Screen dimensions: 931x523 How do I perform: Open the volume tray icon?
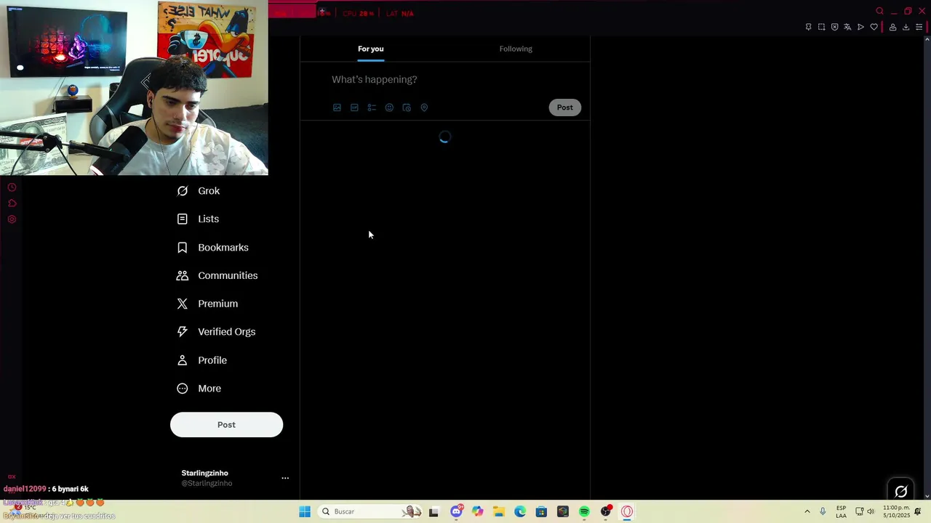pos(871,511)
